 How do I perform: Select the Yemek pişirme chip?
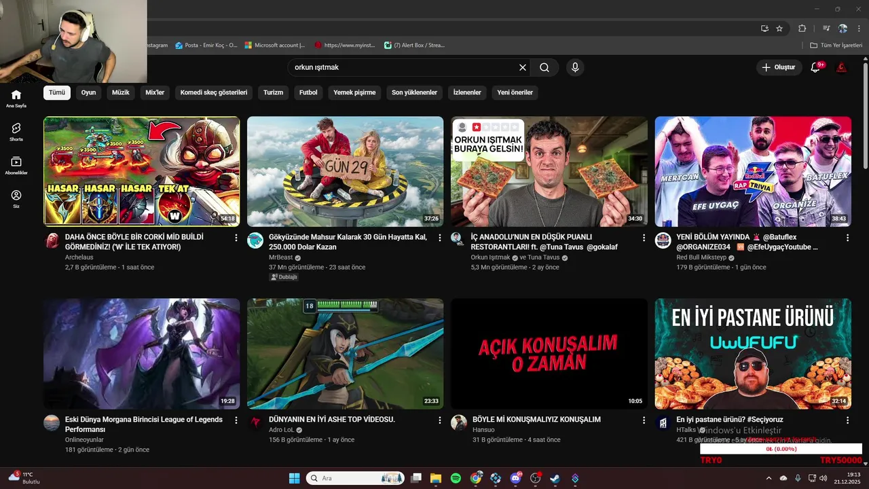pyautogui.click(x=354, y=92)
